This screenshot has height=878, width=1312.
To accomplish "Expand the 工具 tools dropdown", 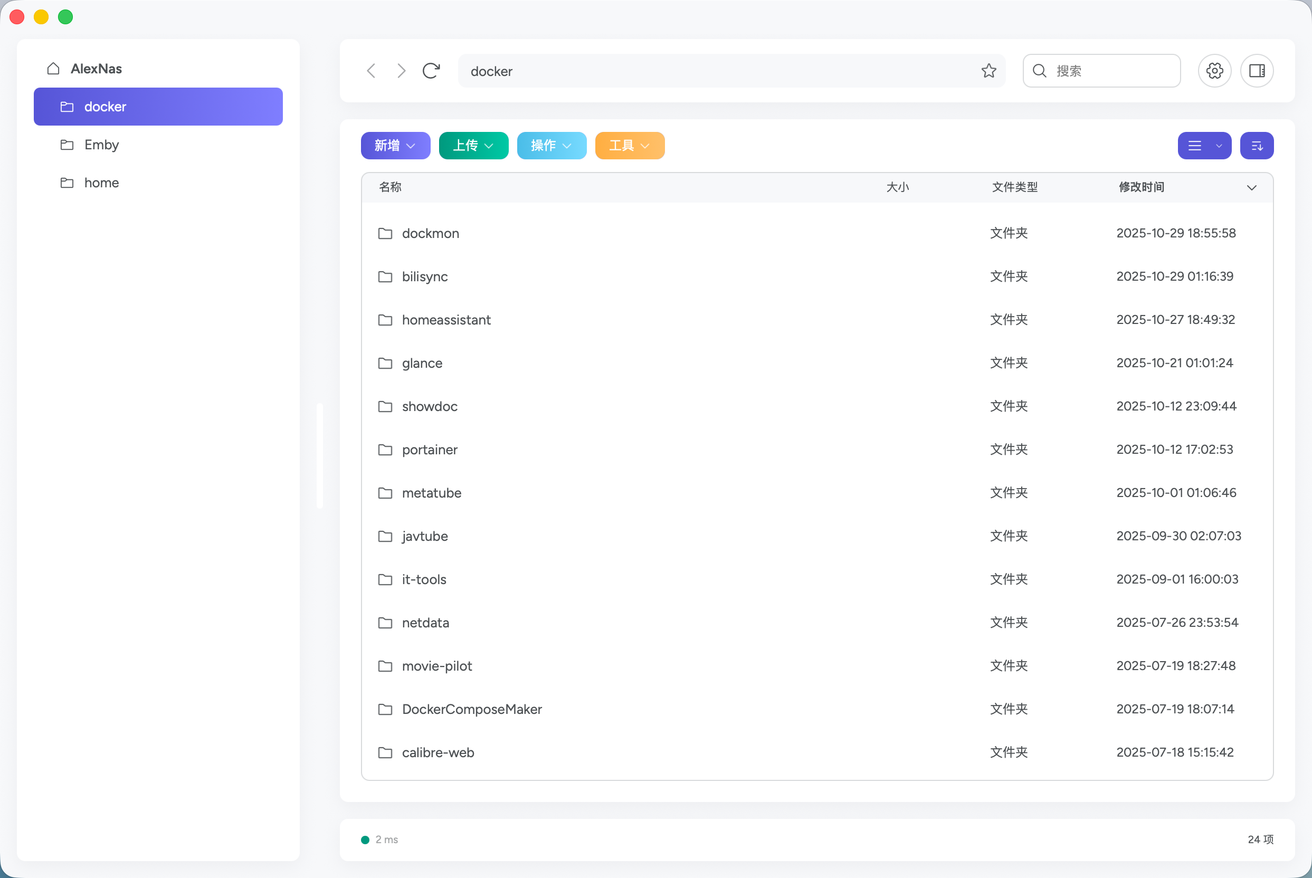I will (x=630, y=146).
